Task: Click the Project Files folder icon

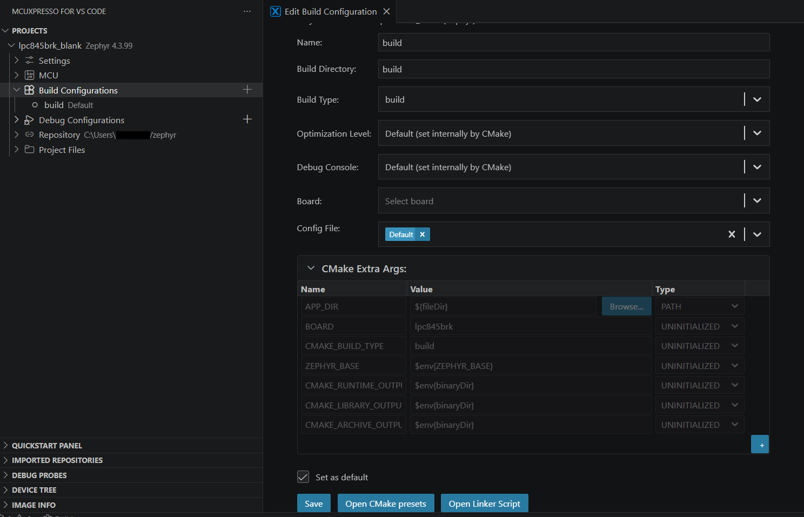Action: tap(30, 149)
